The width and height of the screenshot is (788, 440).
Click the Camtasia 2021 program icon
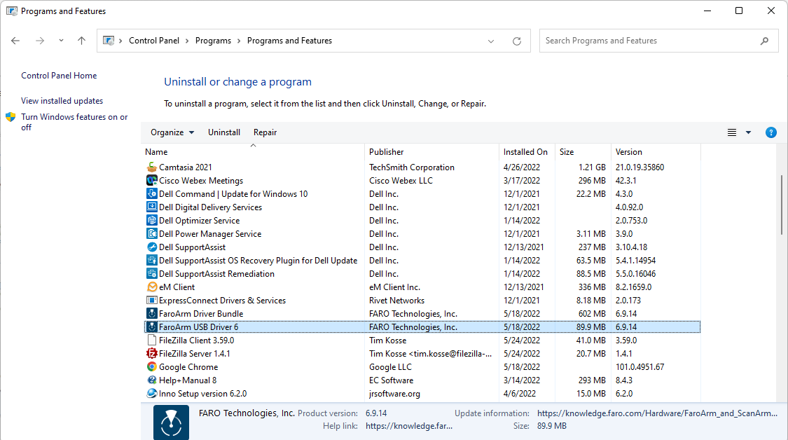(x=152, y=167)
